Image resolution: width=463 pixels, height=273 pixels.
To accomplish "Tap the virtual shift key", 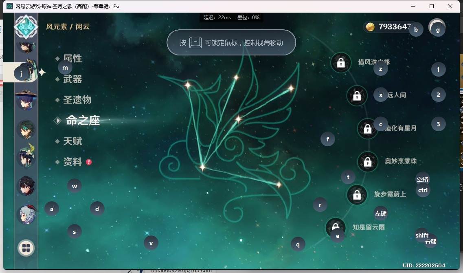I will (421, 236).
